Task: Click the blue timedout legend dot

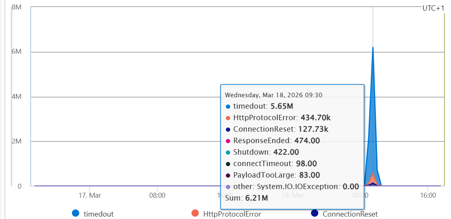Action: [75, 213]
